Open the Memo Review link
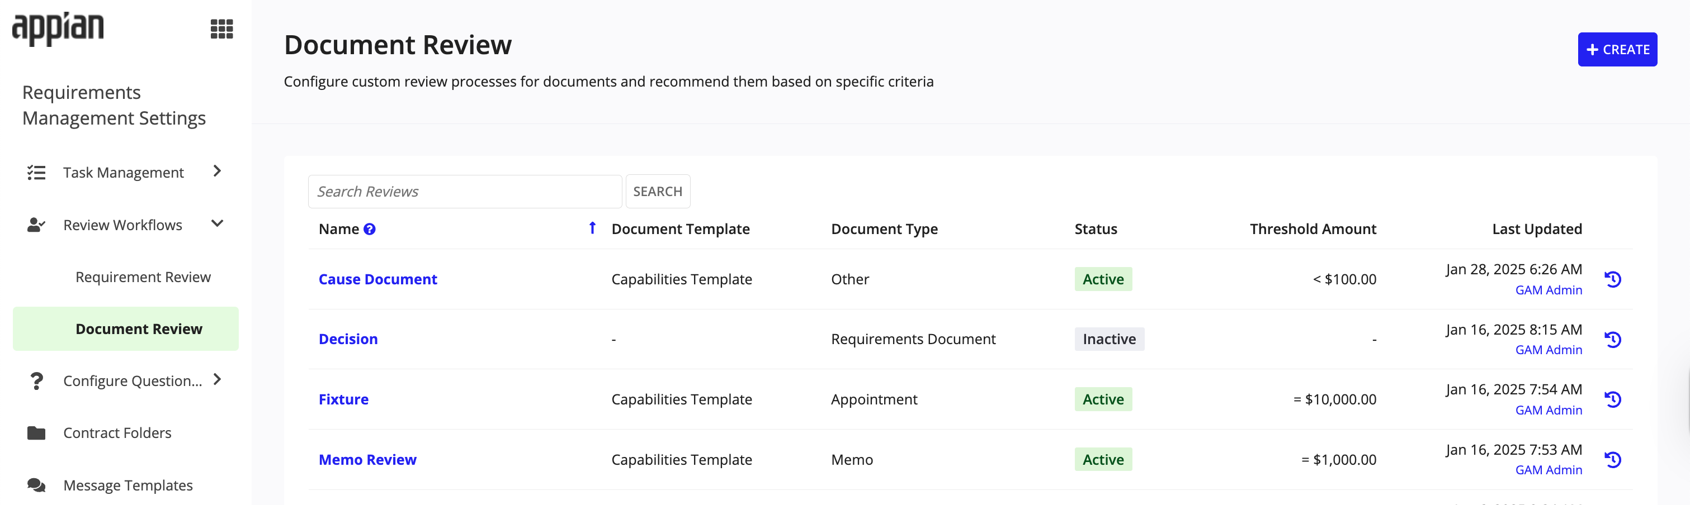 [367, 460]
